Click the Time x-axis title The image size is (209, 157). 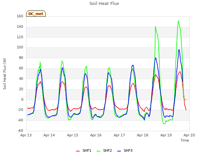click(x=185, y=140)
